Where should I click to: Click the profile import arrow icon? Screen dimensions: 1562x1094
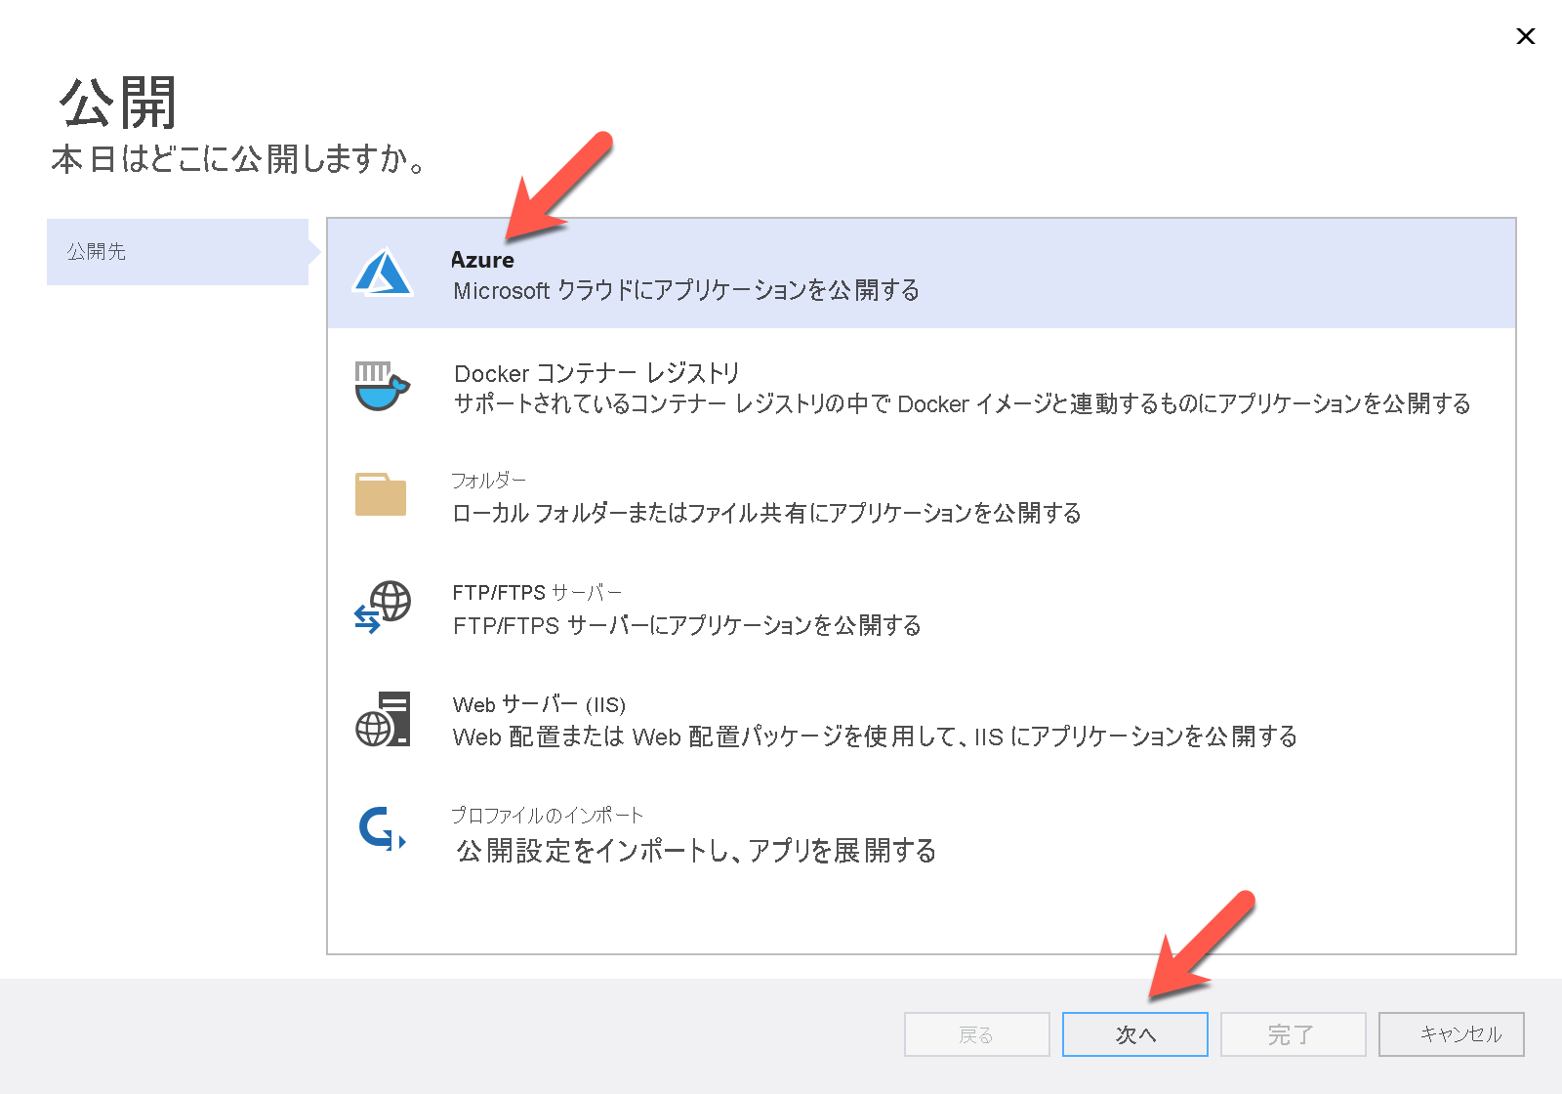click(382, 829)
